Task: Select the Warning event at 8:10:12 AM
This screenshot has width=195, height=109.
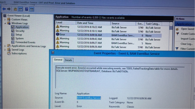Action: (x=108, y=31)
